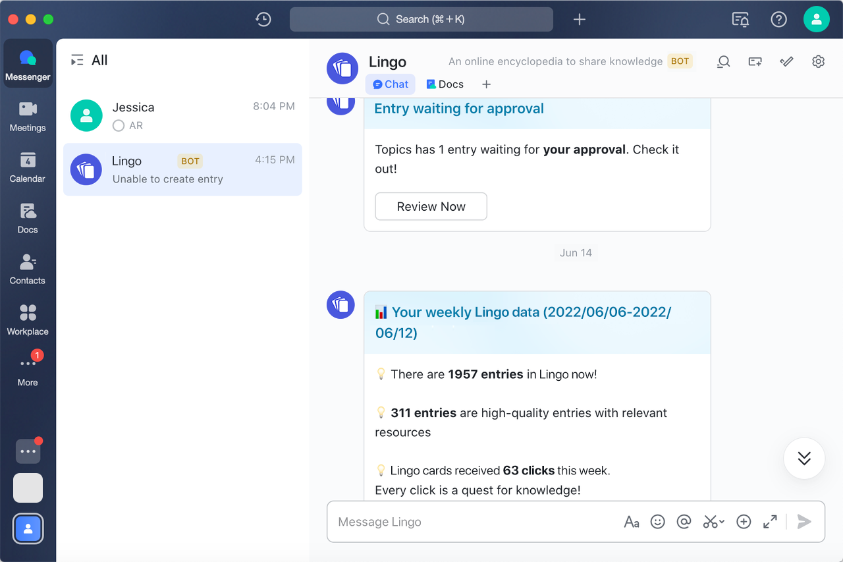Screen dimensions: 843x562
Task: Expand the message input box
Action: (769, 522)
